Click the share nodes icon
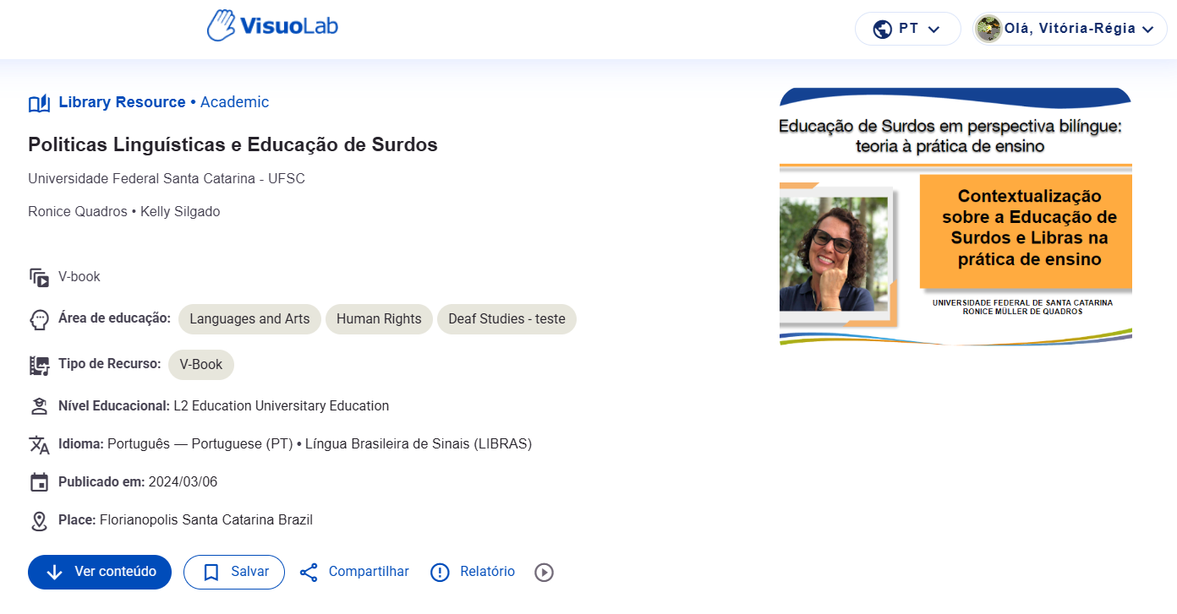The width and height of the screenshot is (1177, 614). [x=309, y=573]
